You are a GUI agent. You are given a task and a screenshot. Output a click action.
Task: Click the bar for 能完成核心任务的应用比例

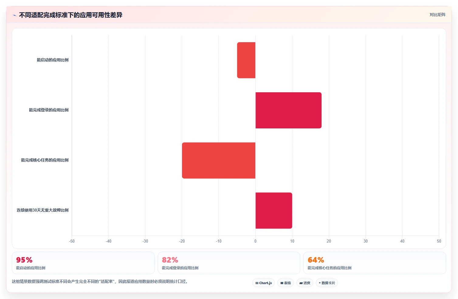(x=219, y=160)
